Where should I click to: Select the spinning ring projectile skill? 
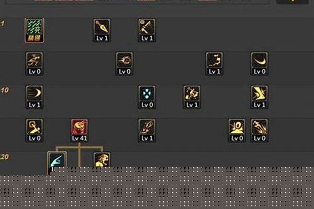point(125,64)
